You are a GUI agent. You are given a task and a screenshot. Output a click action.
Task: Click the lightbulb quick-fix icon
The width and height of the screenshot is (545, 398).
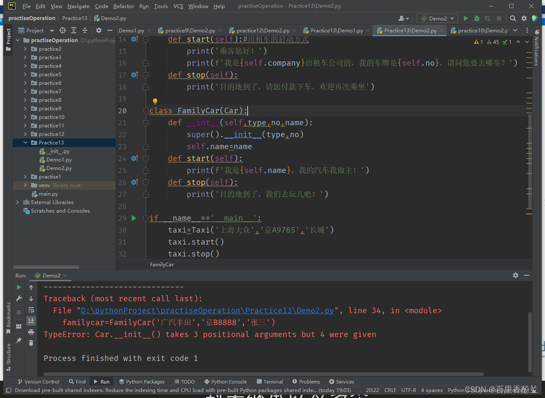tap(155, 101)
